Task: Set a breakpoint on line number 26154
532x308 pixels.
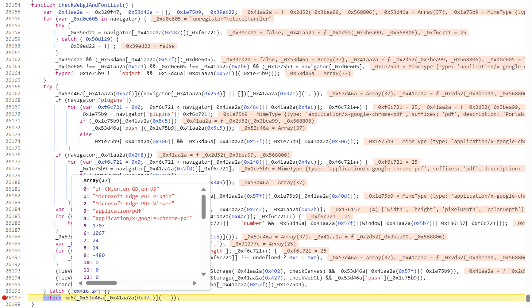Action: tap(13, 5)
